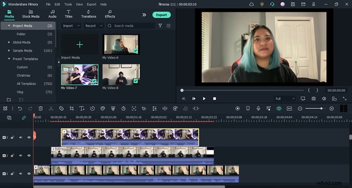Zoom in the timeline with the plus button
Image resolution: width=352 pixels, height=188 pixels.
pos(331,109)
